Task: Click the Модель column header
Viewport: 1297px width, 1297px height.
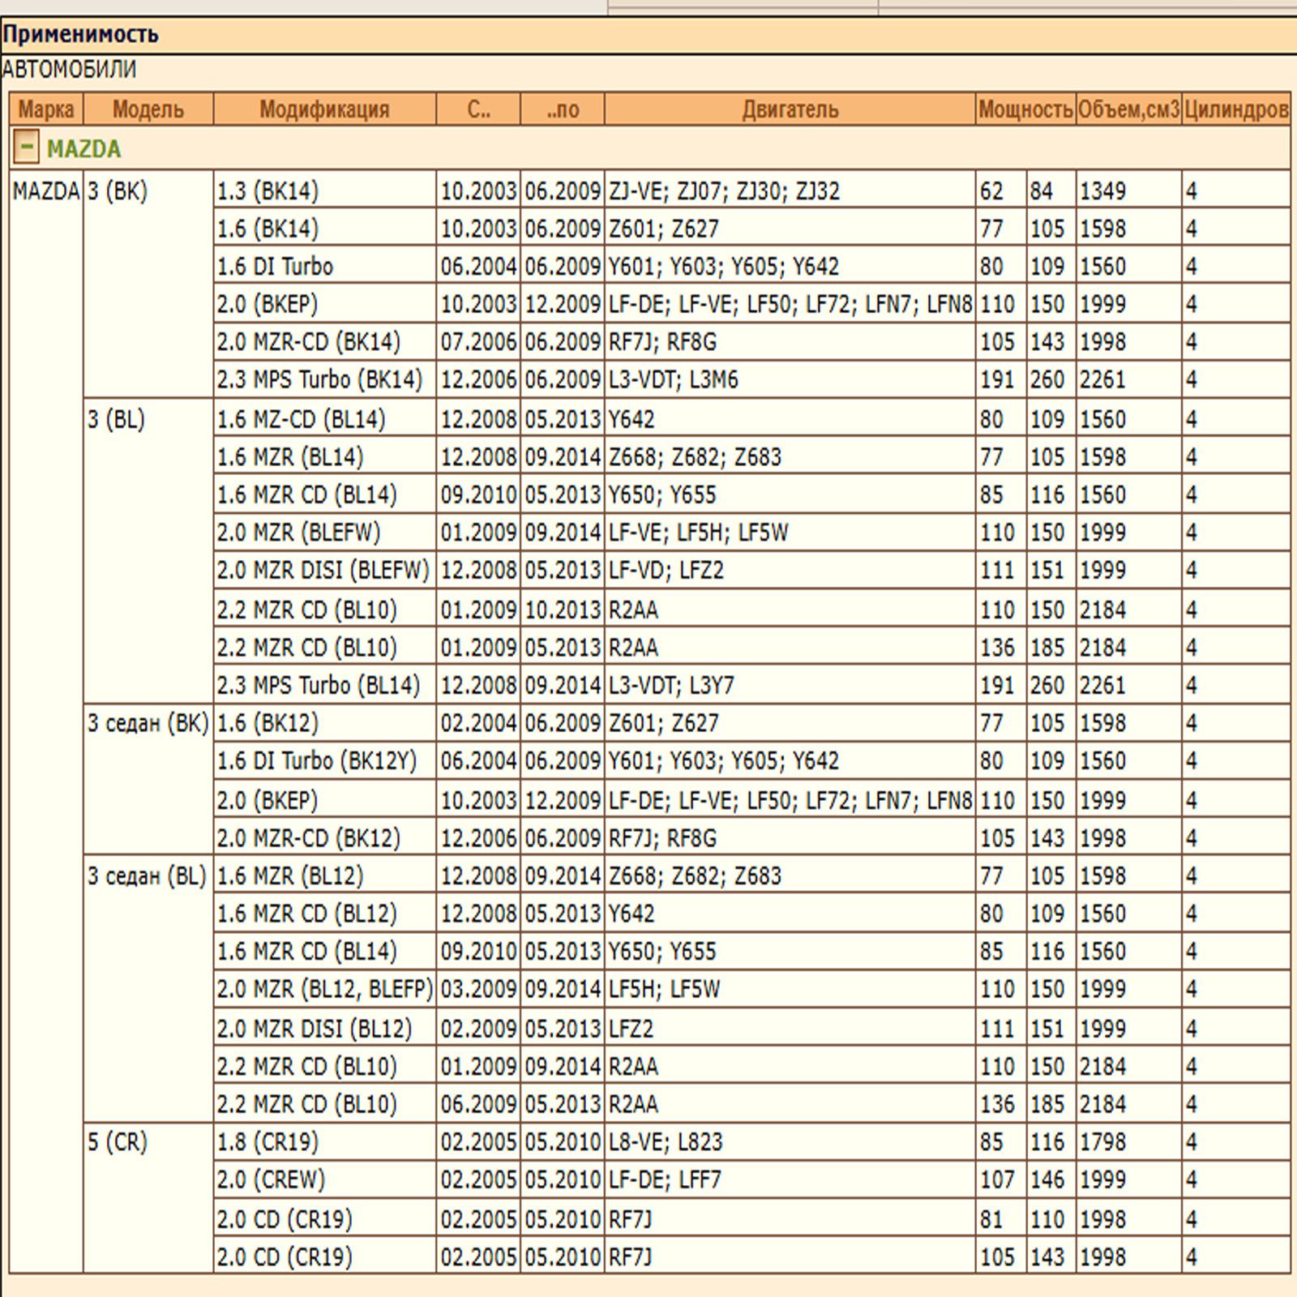Action: pyautogui.click(x=148, y=109)
